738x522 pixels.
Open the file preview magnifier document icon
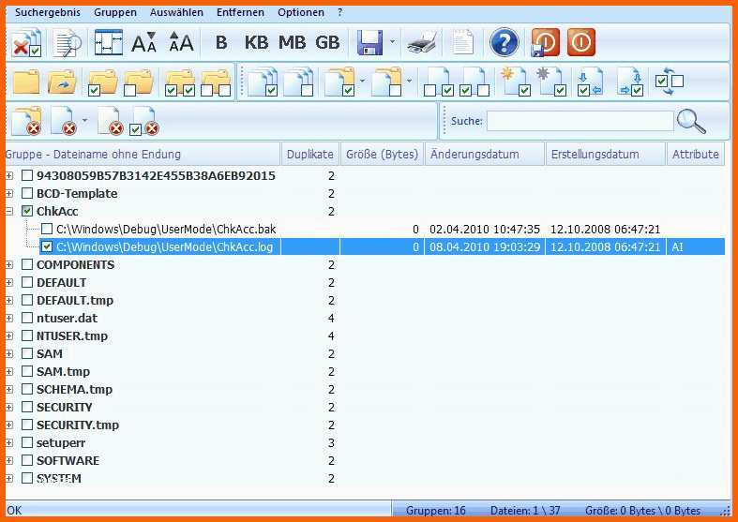[x=68, y=43]
